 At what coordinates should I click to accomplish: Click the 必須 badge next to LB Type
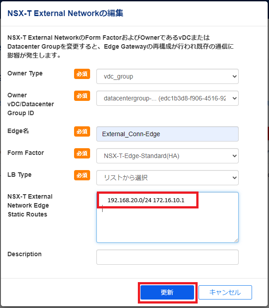tap(82, 175)
